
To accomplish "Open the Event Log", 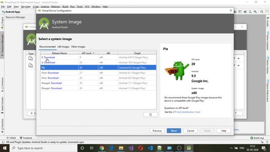I will [x=257, y=138].
